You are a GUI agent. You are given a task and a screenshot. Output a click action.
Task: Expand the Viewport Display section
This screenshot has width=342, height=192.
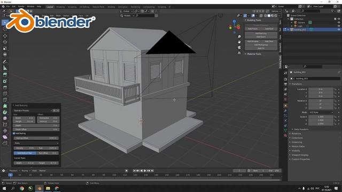click(299, 155)
